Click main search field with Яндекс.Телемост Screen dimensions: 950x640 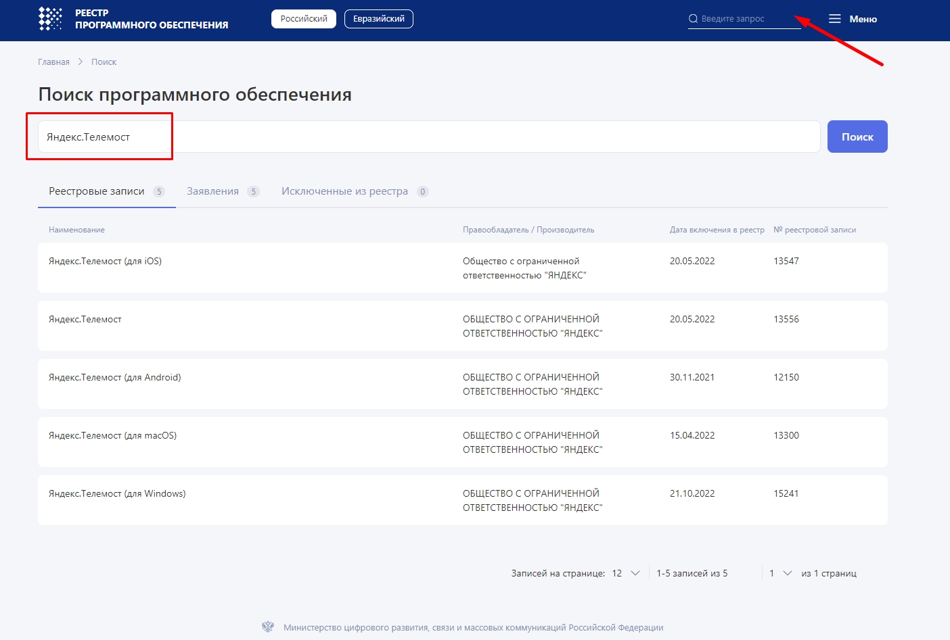click(429, 137)
